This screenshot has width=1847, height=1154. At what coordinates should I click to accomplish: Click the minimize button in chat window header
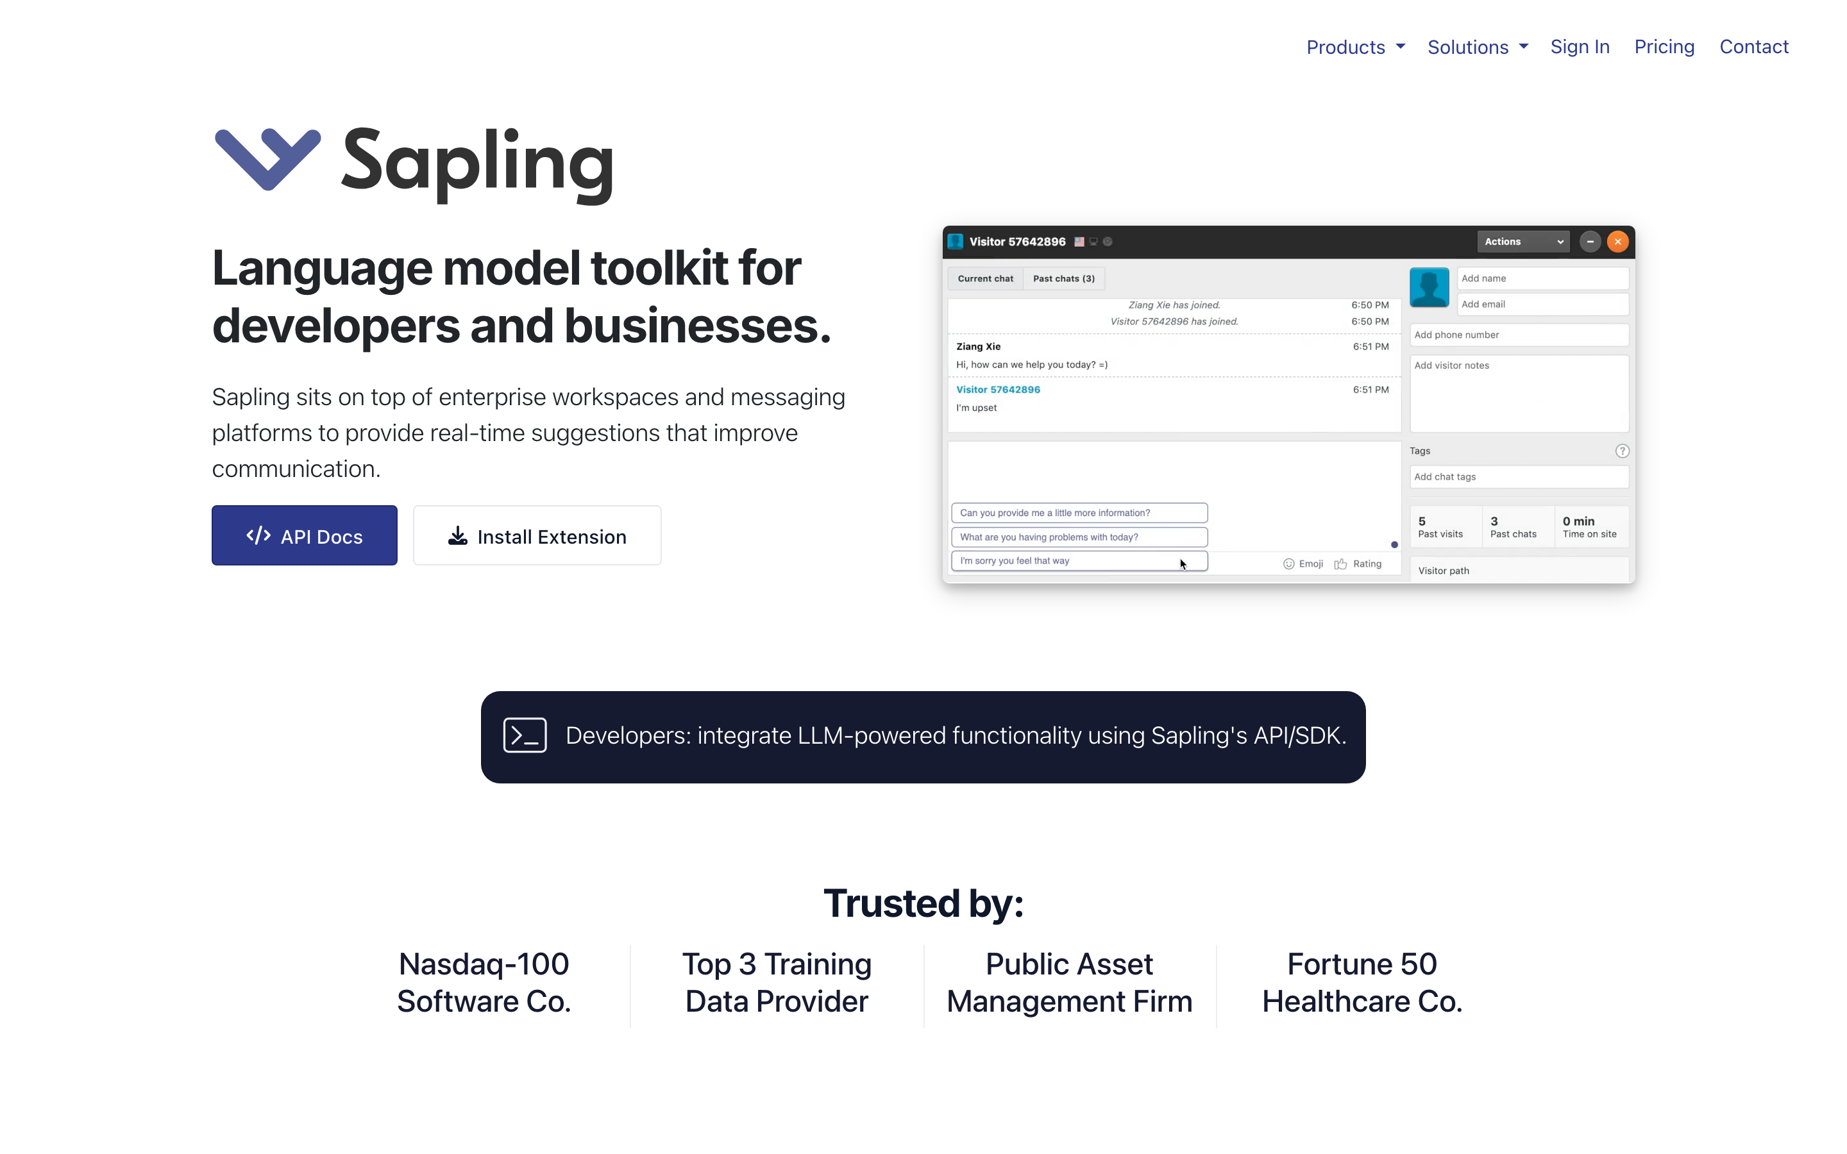click(x=1590, y=242)
